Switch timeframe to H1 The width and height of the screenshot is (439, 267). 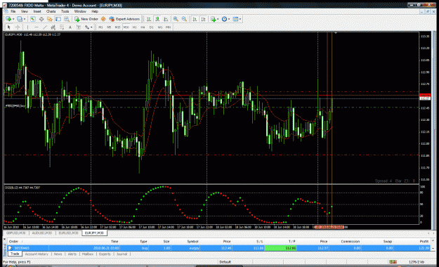134,27
